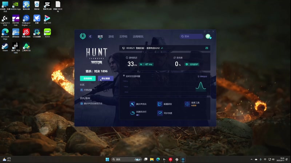
Task: Show hidden tray icons chevron
Action: click(251, 159)
